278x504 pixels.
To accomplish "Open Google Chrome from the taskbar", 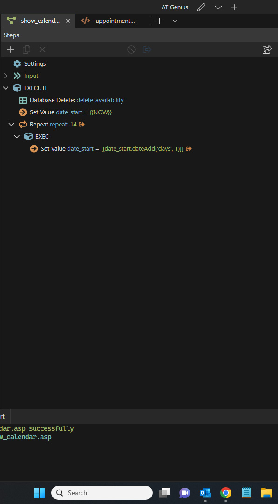I will tap(226, 493).
